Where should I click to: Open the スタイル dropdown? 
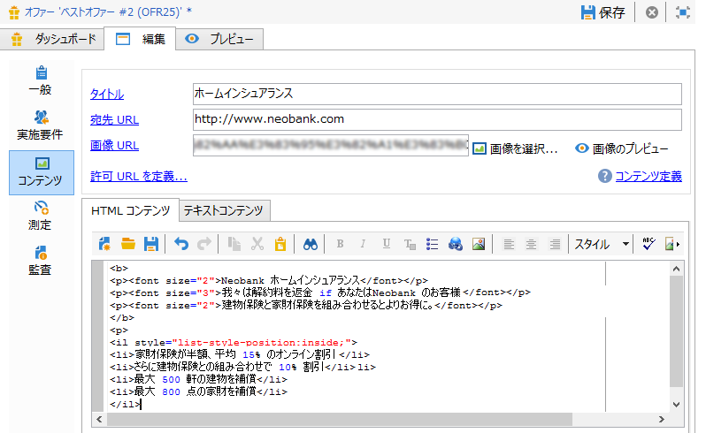click(602, 244)
